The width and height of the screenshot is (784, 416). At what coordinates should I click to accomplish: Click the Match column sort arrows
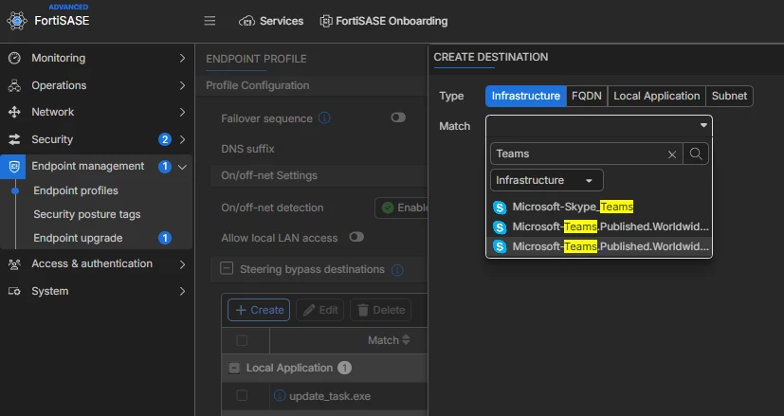(406, 340)
